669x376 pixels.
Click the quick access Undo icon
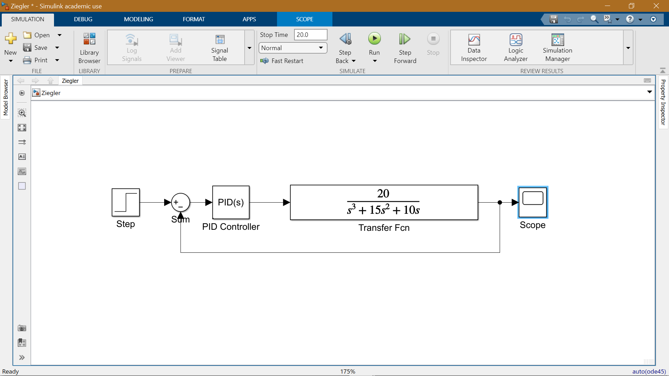click(x=567, y=19)
